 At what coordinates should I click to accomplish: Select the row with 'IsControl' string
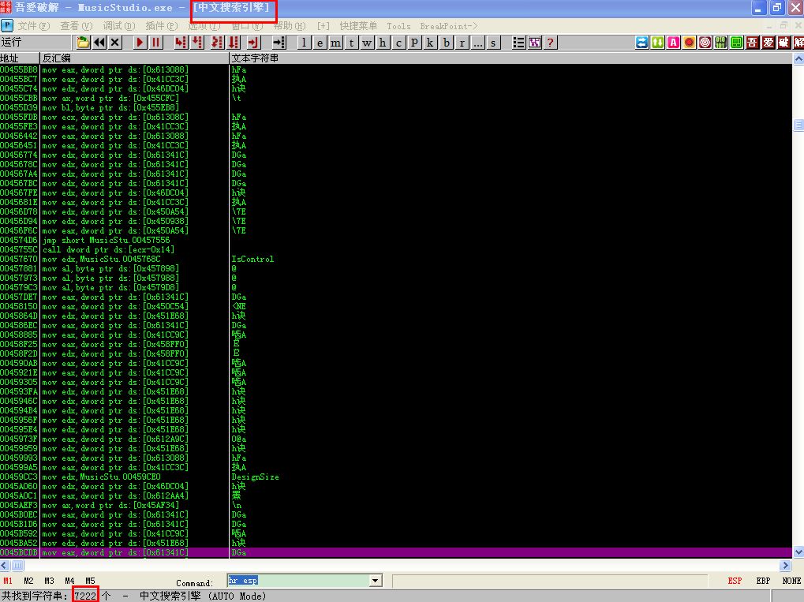click(396, 259)
